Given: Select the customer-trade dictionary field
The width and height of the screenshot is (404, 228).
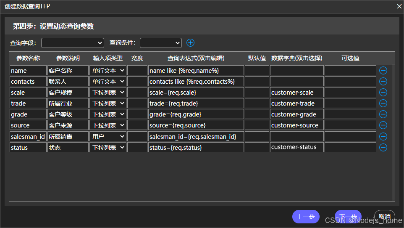Looking at the screenshot, I should coord(297,103).
